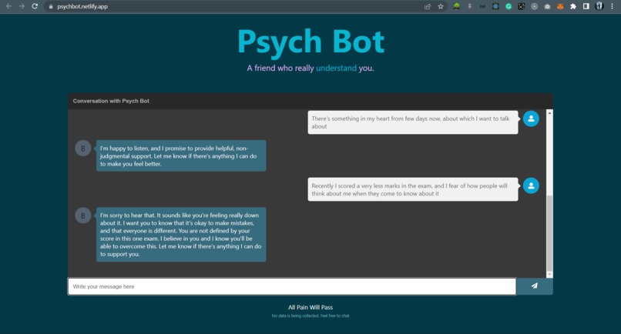Toggle the browser side panel
Image resolution: width=621 pixels, height=334 pixels.
tap(586, 6)
